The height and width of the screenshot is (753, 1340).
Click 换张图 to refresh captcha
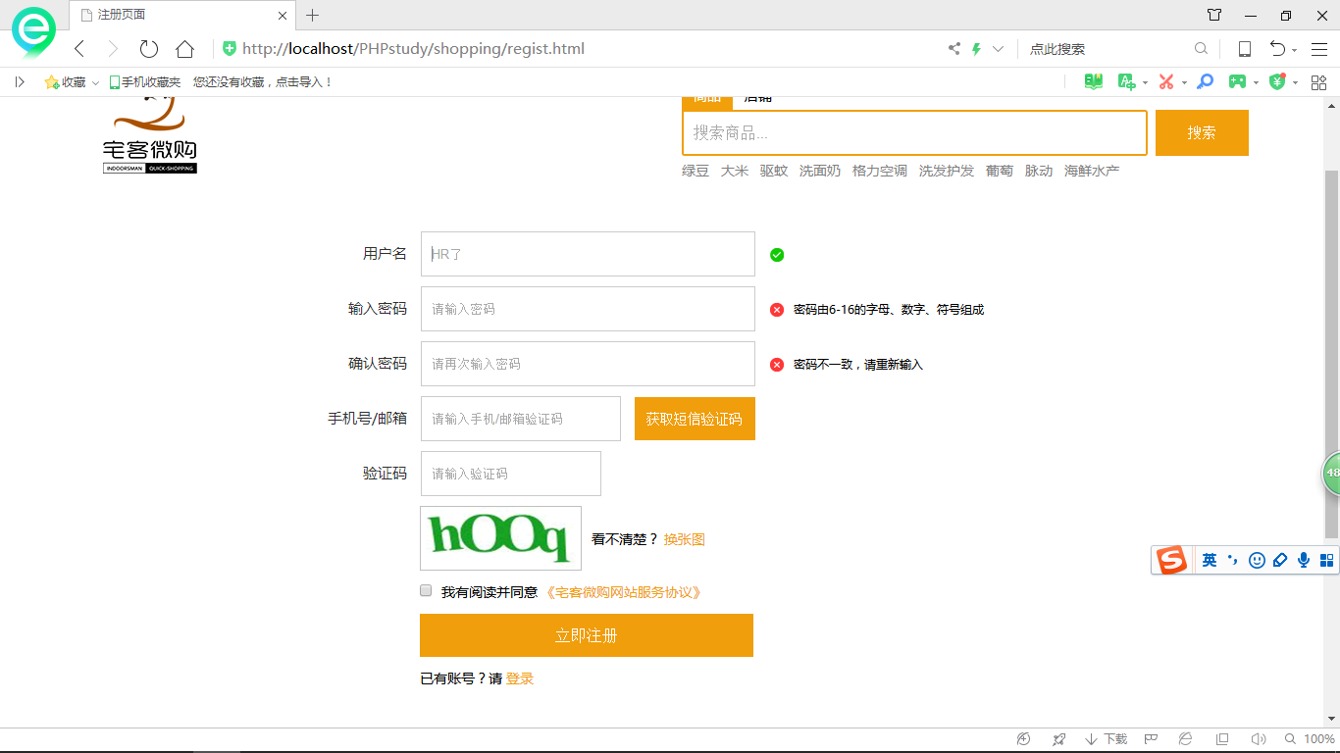coord(684,539)
